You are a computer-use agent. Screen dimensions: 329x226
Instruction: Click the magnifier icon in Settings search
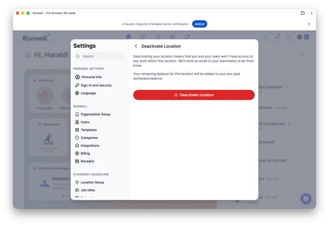point(78,56)
